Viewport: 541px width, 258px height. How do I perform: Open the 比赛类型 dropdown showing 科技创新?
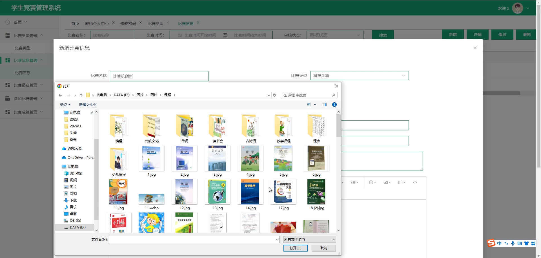[x=359, y=76]
